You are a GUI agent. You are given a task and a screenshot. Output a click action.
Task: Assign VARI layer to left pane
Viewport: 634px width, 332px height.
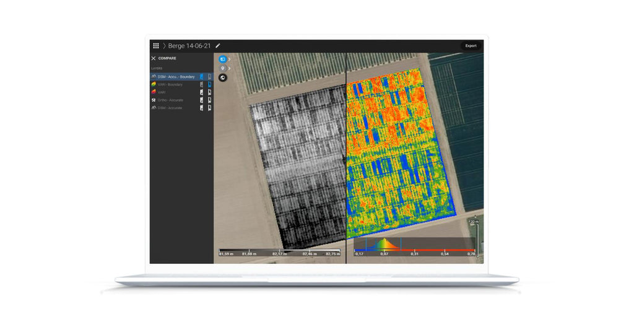coord(201,92)
